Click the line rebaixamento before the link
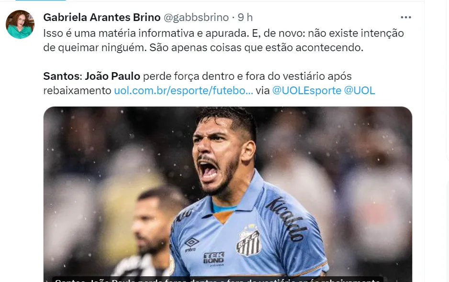Screen dimensions: 449x282 coord(78,90)
